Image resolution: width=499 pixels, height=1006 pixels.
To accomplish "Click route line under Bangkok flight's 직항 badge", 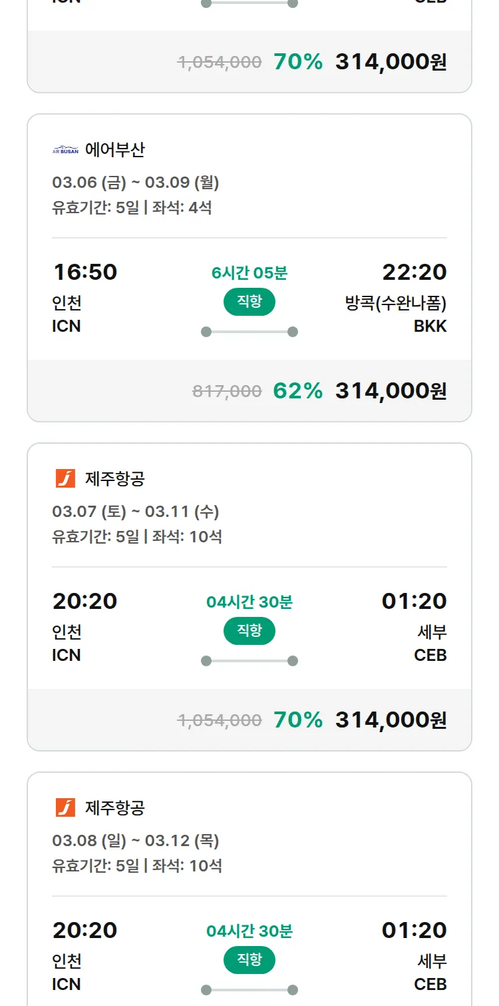I will tap(249, 332).
